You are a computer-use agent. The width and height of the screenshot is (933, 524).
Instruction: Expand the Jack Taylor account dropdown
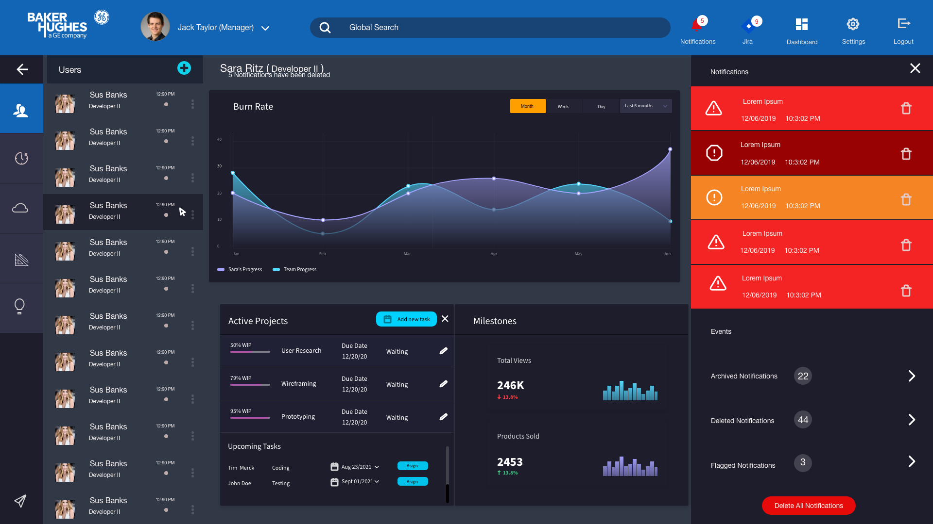[265, 28]
